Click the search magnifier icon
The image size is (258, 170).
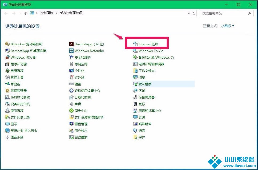(x=250, y=13)
